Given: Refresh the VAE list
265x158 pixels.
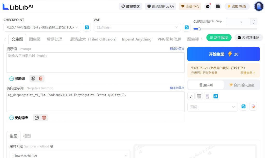Looking at the screenshot, I should (x=187, y=27).
